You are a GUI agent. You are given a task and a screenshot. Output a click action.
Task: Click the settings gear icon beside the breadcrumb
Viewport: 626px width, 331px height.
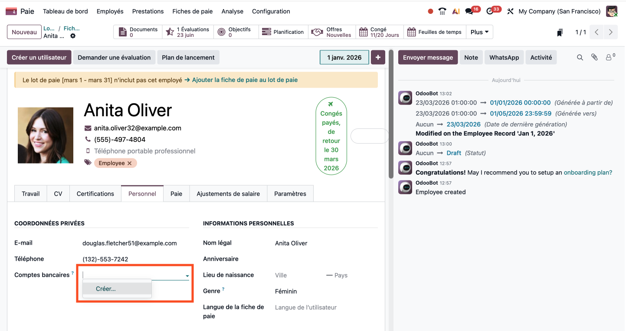point(73,36)
